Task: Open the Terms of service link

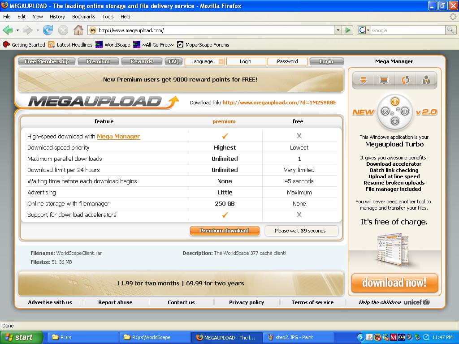Action: [x=312, y=302]
